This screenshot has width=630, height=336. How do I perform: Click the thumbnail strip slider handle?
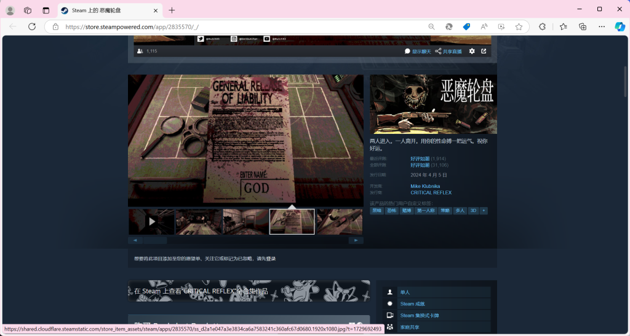click(x=155, y=240)
